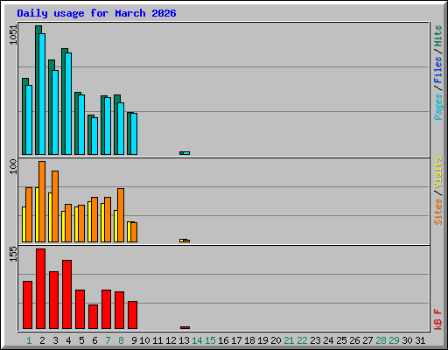The image size is (448, 350).
Task: Click green day 29 label on the x-axis
Action: pos(394,340)
